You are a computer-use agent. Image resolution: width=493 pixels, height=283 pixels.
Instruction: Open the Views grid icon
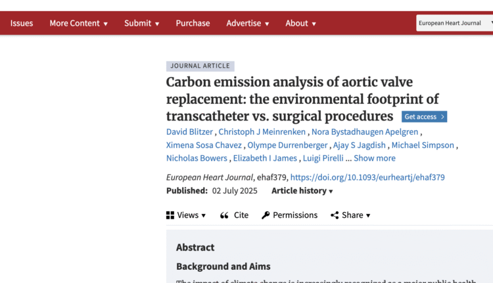click(170, 215)
